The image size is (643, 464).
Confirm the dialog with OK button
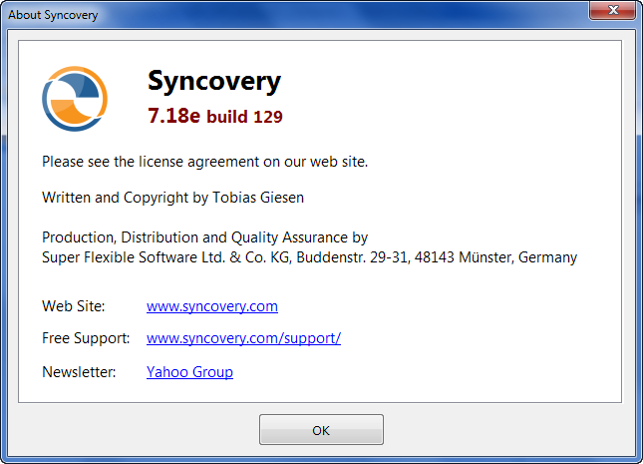click(321, 429)
